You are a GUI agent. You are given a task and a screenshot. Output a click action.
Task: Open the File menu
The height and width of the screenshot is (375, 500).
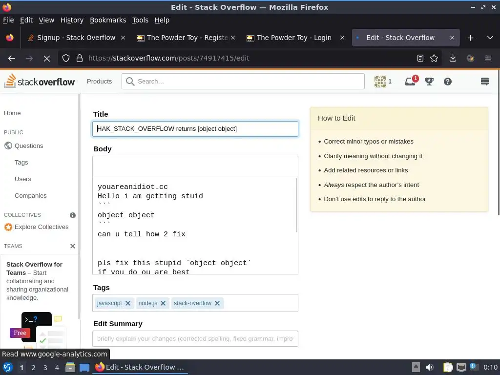[x=8, y=20]
